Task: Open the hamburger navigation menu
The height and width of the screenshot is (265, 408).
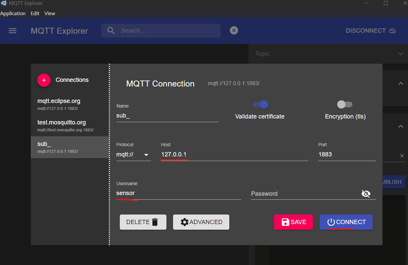Action: 13,31
